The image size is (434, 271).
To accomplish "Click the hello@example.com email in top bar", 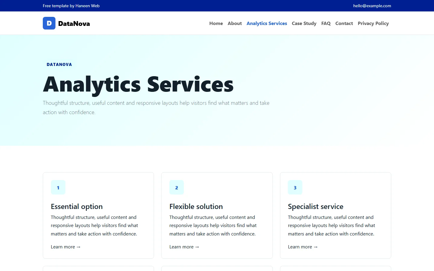I will pyautogui.click(x=372, y=6).
